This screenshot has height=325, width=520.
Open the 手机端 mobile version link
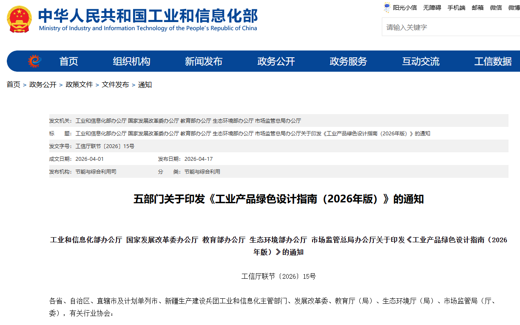(456, 8)
